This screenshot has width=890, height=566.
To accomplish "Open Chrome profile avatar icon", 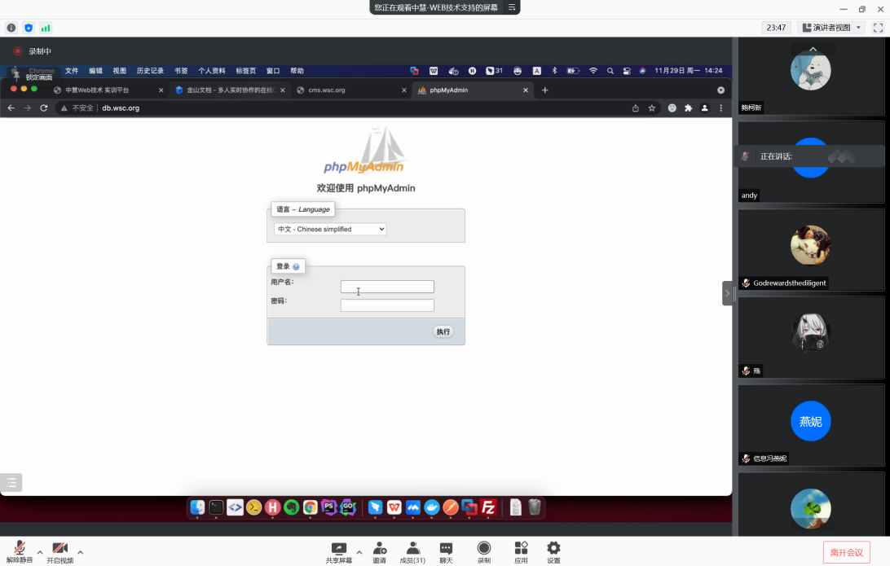I will pos(704,107).
